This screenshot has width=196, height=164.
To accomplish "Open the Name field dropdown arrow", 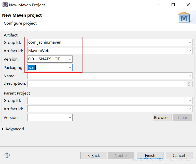I will tap(190, 76).
